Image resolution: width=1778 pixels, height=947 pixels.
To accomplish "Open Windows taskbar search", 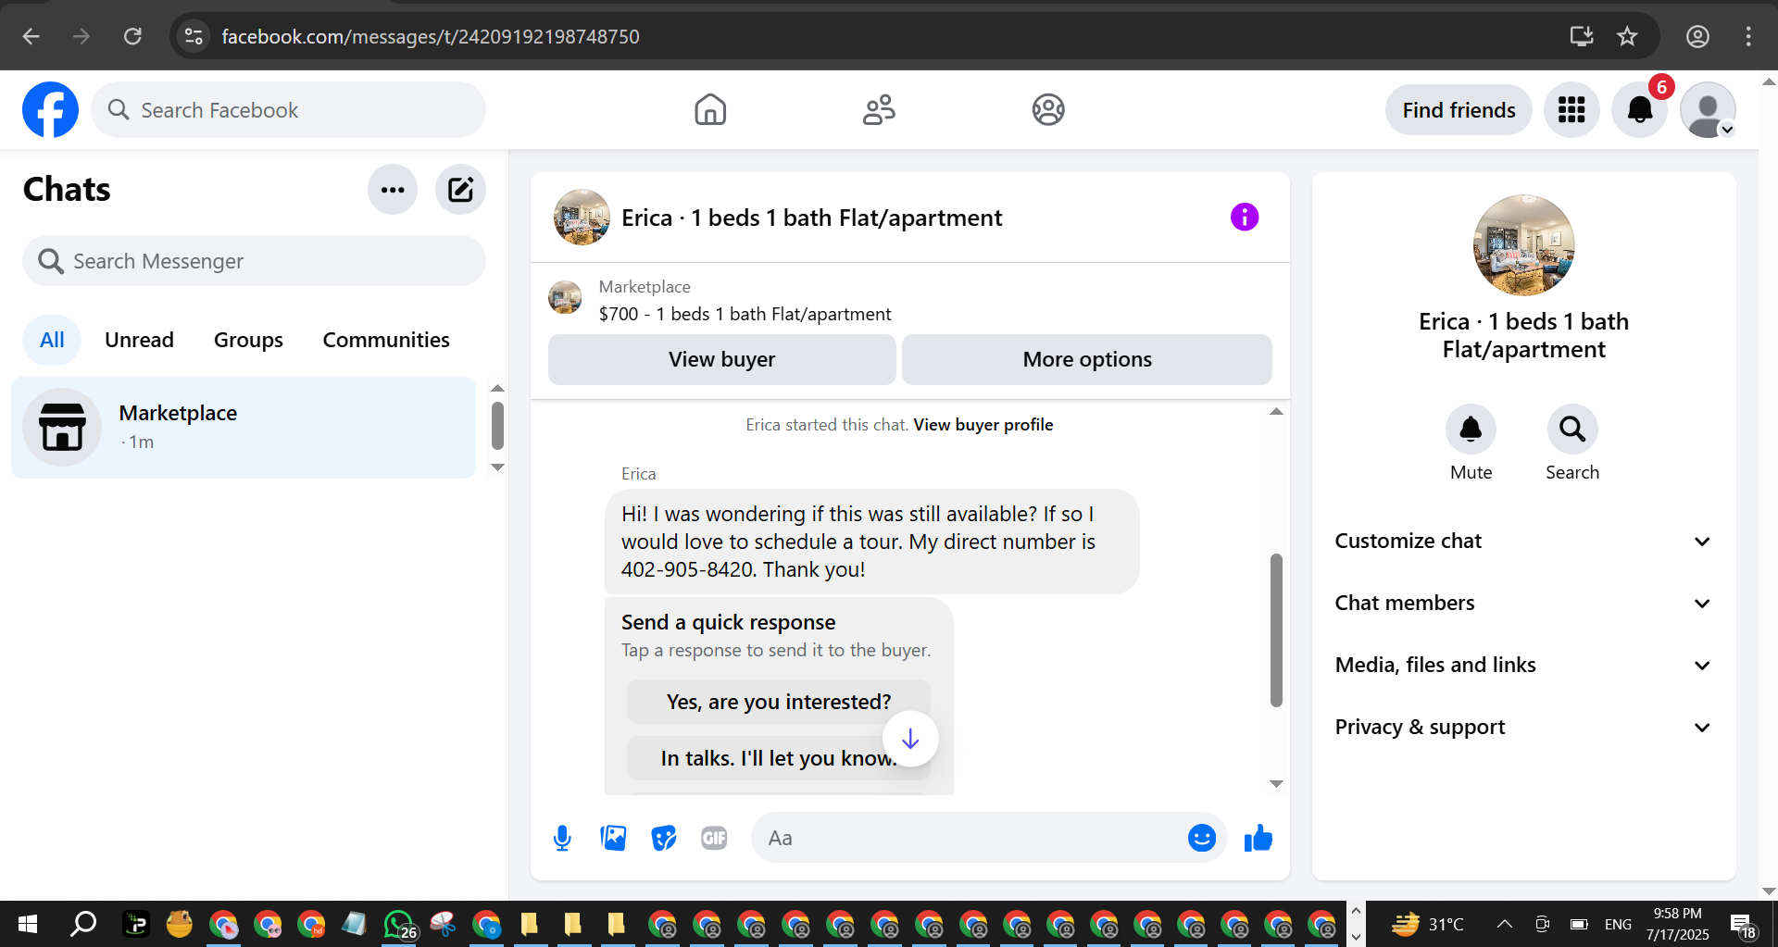I will click(x=84, y=924).
